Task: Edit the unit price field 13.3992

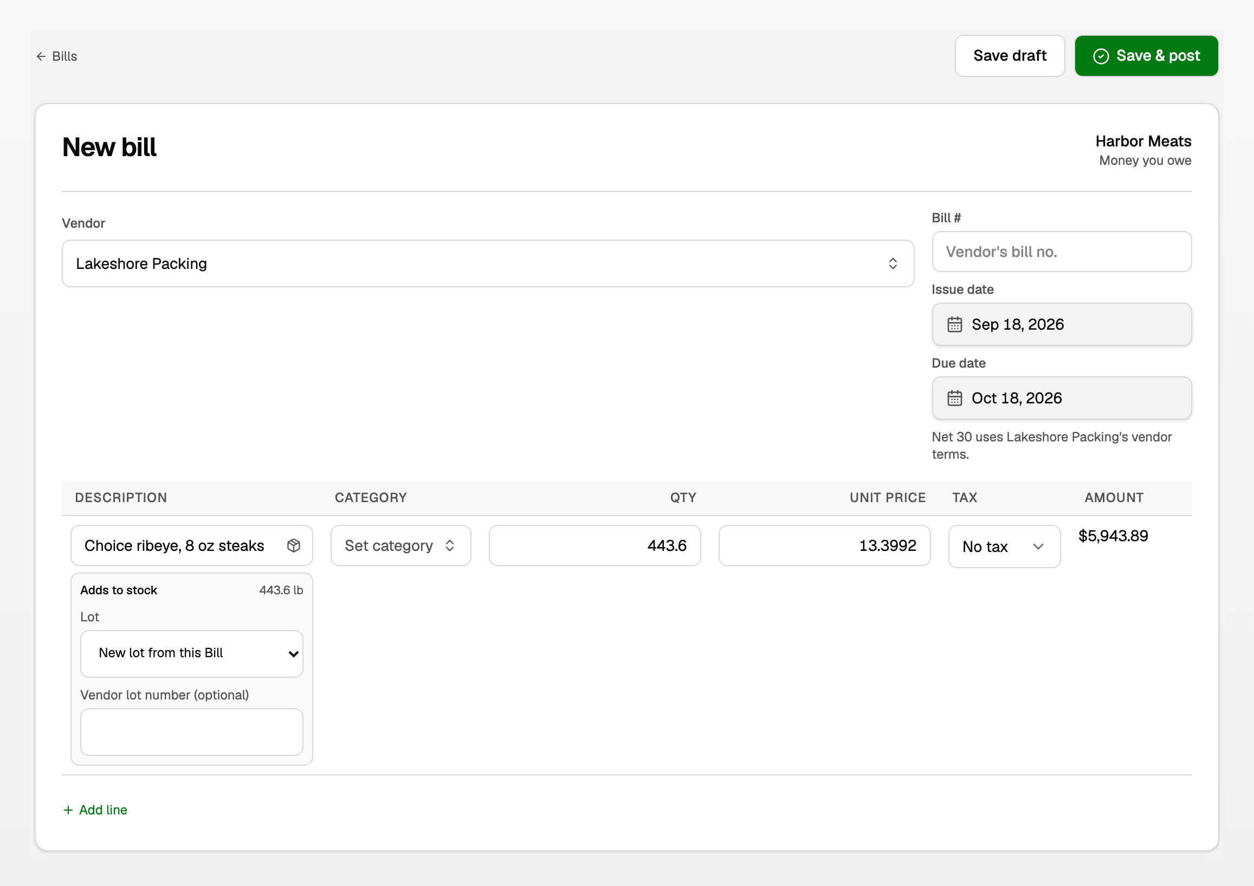Action: click(824, 545)
